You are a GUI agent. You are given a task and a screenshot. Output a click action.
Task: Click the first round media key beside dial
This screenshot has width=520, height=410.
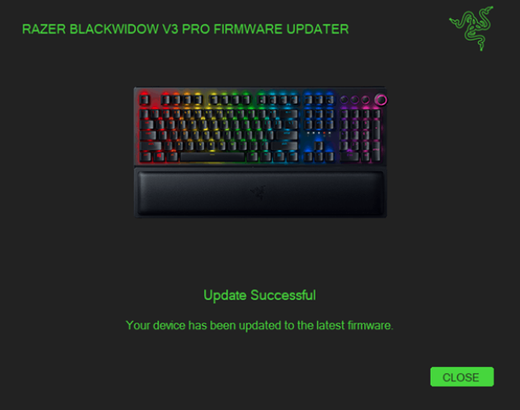[344, 99]
